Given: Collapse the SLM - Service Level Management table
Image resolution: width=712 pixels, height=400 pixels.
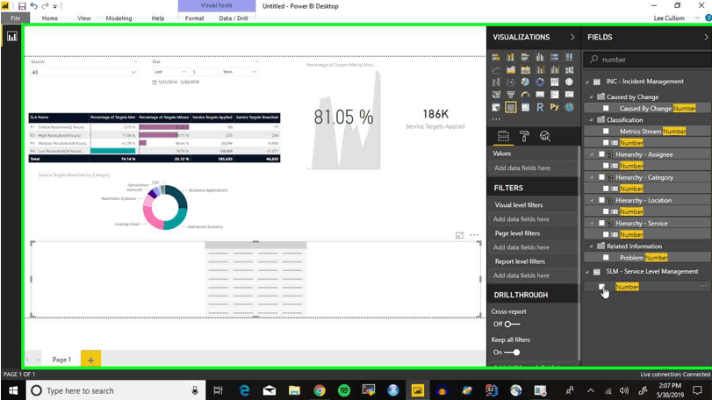Looking at the screenshot, I should tap(587, 272).
